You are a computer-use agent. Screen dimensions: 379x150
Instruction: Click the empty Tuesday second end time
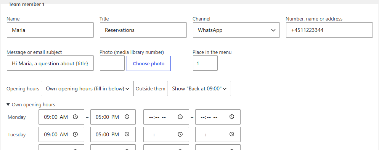click(x=218, y=134)
